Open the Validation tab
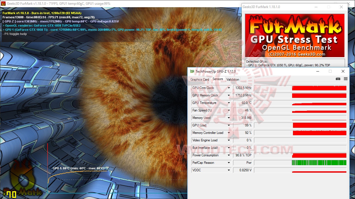 (x=233, y=80)
